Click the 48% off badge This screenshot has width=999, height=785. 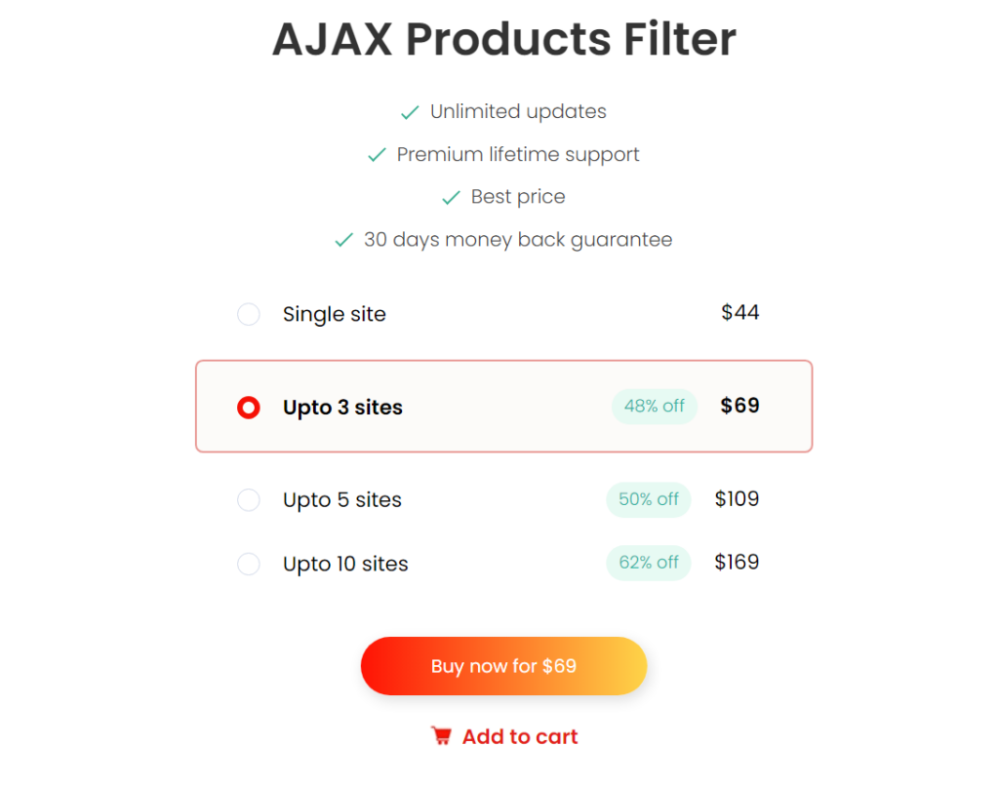(x=655, y=407)
